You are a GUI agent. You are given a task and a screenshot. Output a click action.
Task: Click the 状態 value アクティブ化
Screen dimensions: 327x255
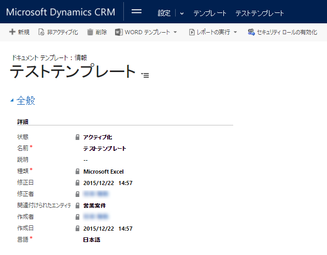pos(97,137)
